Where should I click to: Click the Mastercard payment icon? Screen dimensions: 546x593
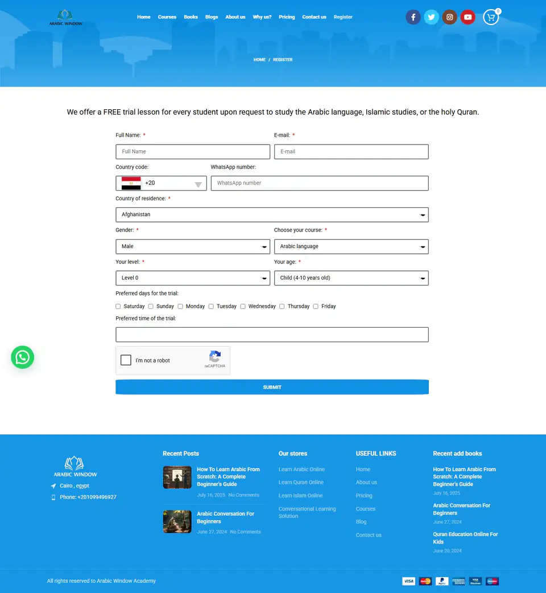[x=425, y=581]
